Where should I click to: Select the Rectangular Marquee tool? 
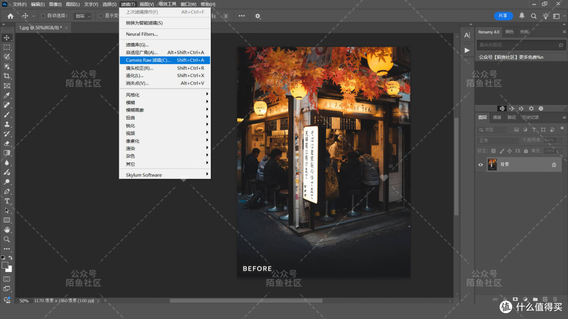tap(7, 47)
